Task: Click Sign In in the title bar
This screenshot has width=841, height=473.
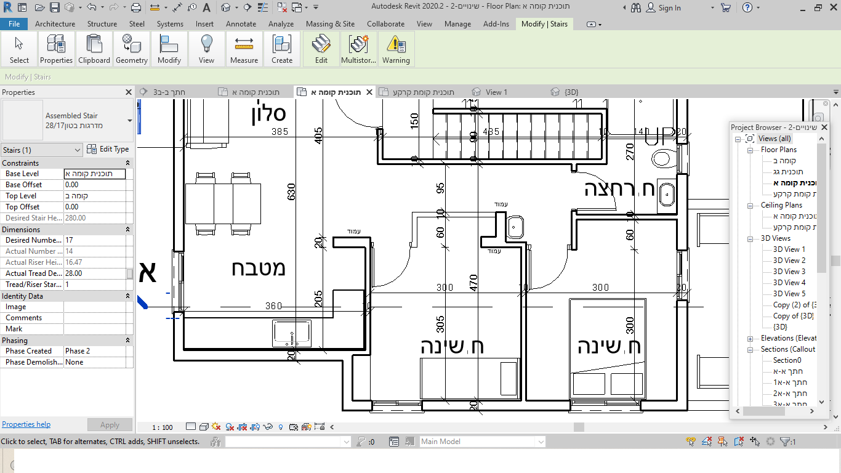Action: pos(669,8)
